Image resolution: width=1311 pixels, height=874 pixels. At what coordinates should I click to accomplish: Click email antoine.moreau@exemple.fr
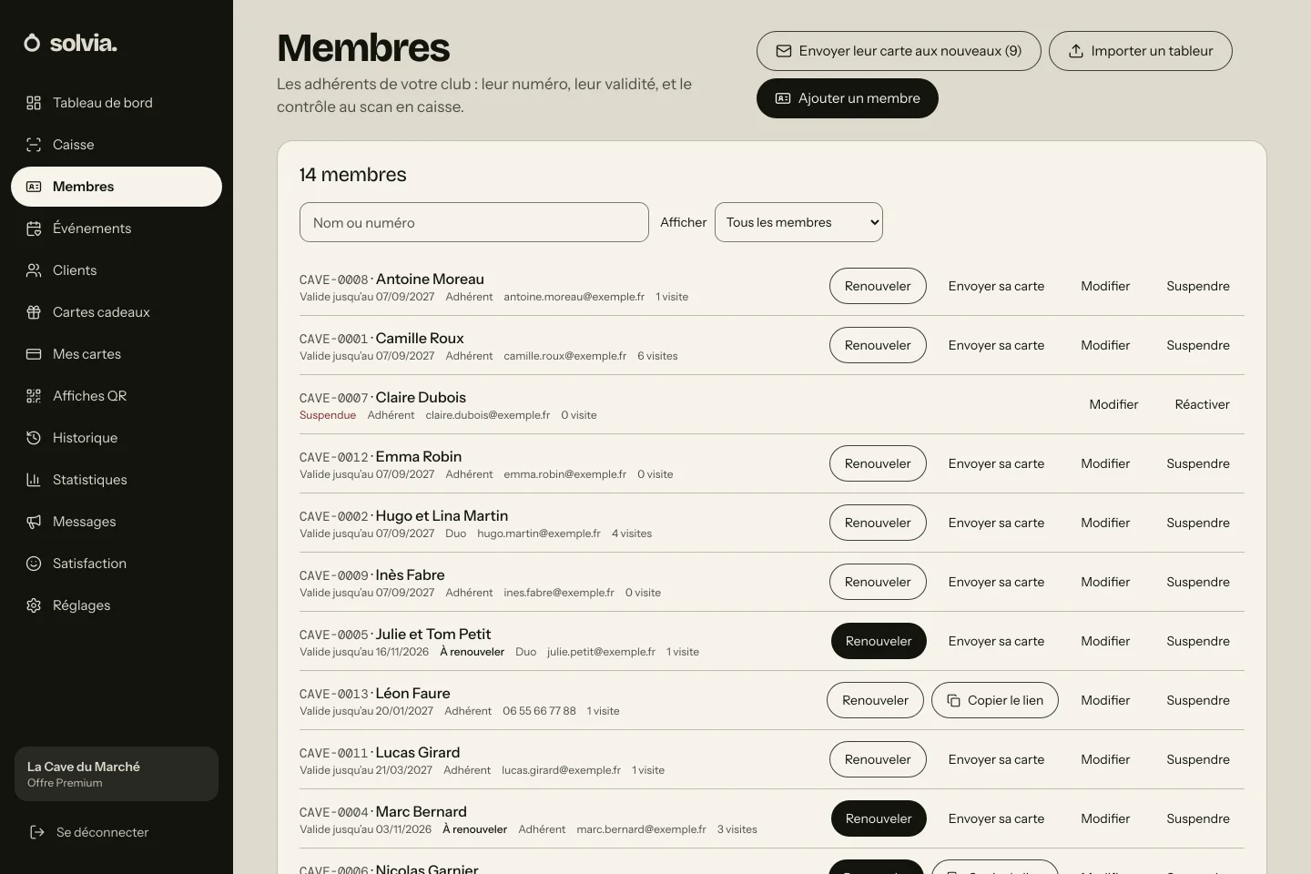point(574,297)
